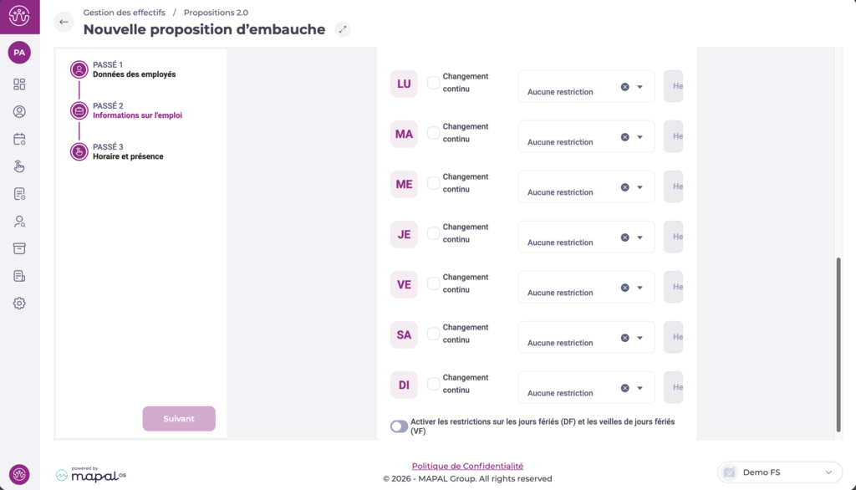The width and height of the screenshot is (856, 490).
Task: Open 'Politique de Confidentialité' link
Action: pyautogui.click(x=467, y=466)
